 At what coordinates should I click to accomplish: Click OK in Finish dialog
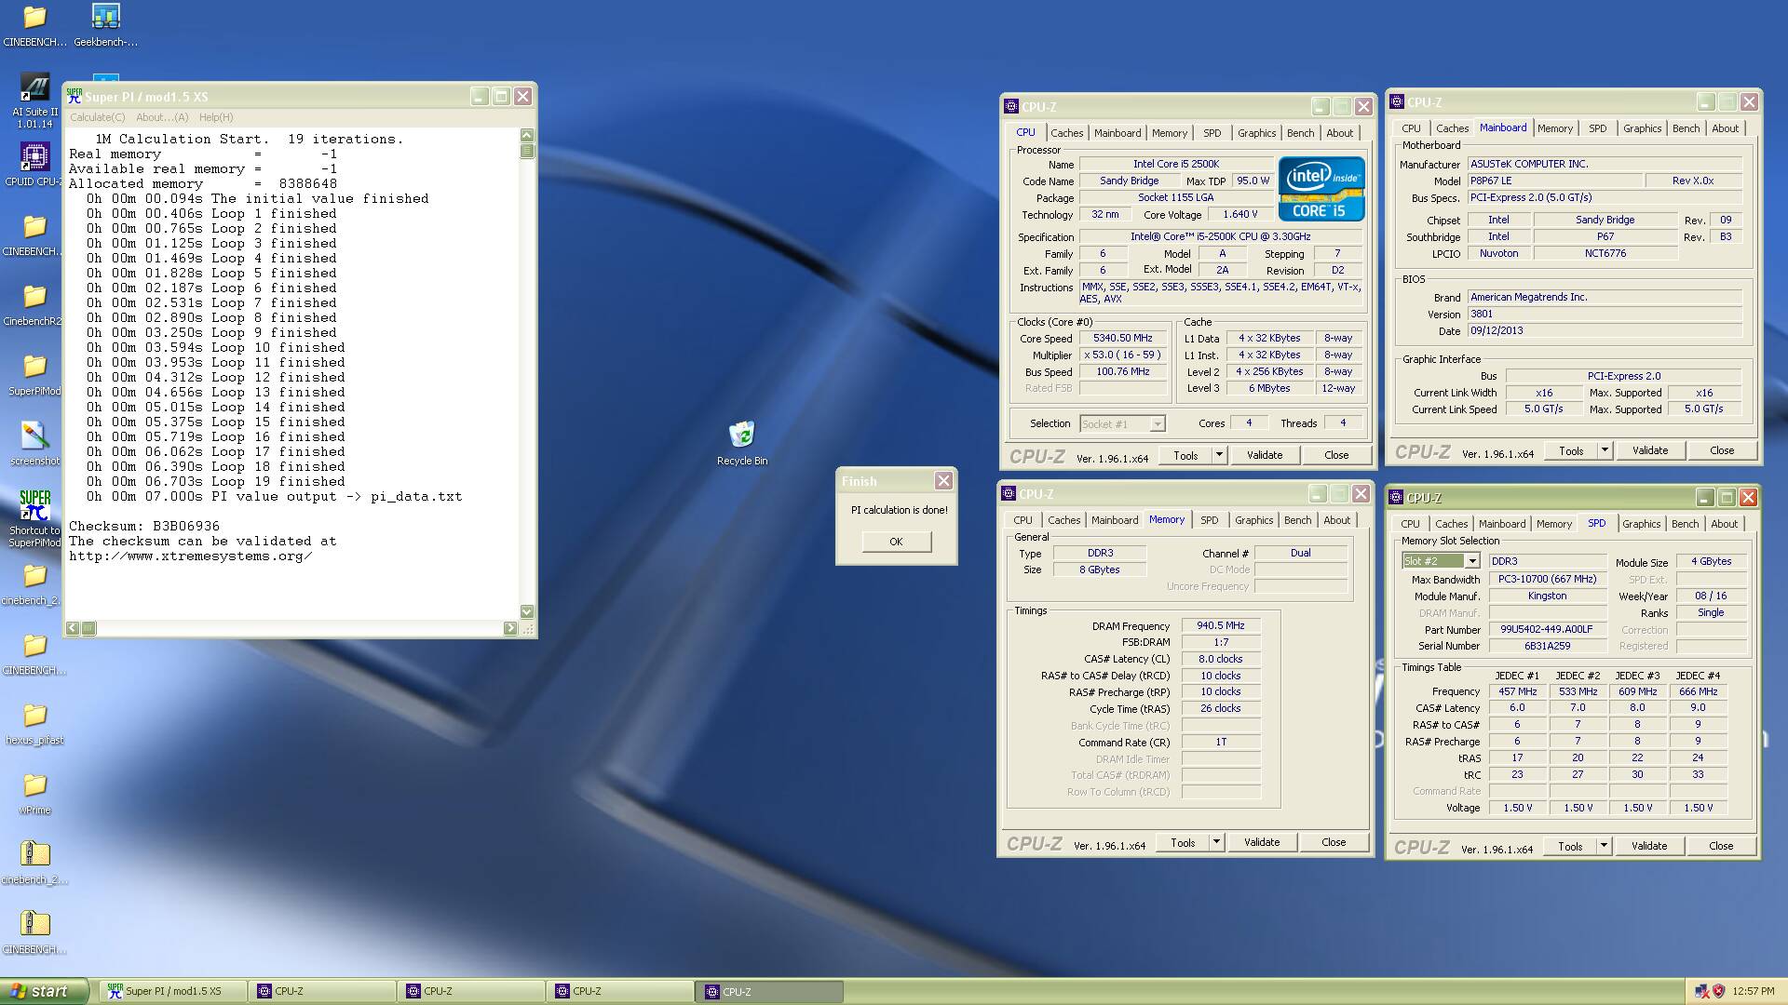coord(896,542)
